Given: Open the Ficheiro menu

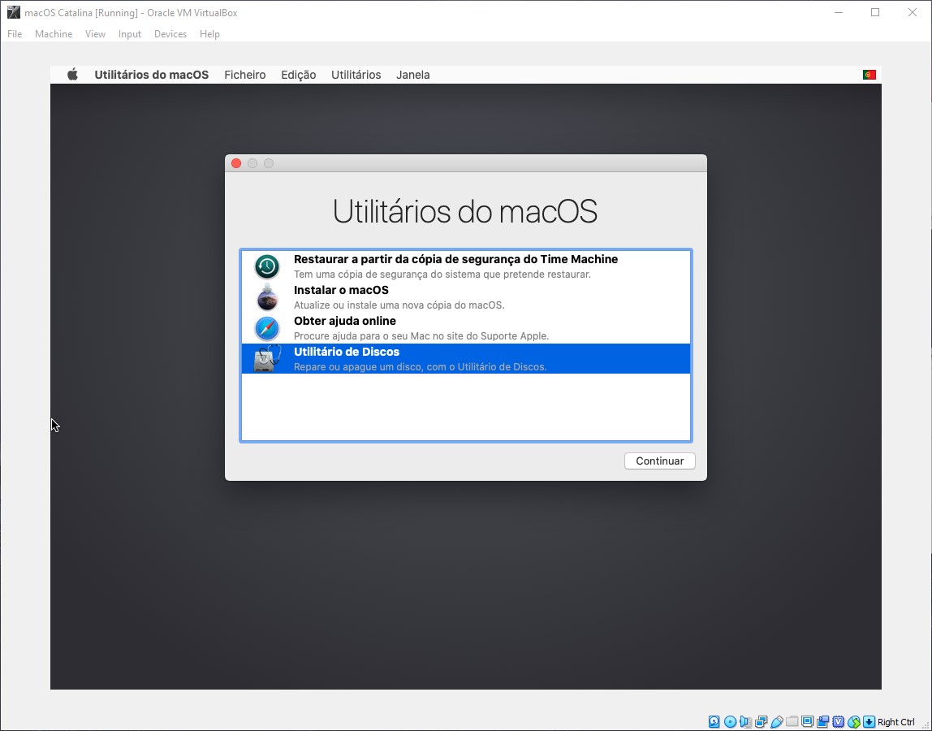Looking at the screenshot, I should coord(245,75).
